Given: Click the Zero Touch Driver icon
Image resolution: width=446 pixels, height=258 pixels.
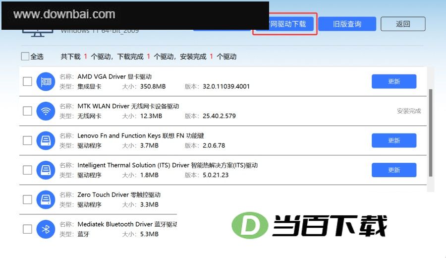Looking at the screenshot, I should coord(46,199).
